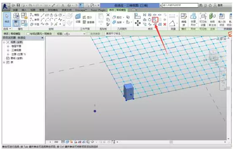This screenshot has width=234, height=150.
Task: Select the Array tool in Modify panel
Action: [x=155, y=20]
